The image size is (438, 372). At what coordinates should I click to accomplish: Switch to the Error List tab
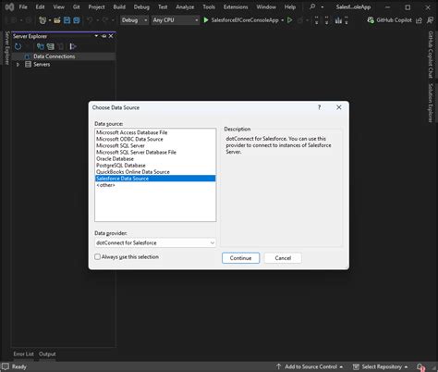[23, 354]
